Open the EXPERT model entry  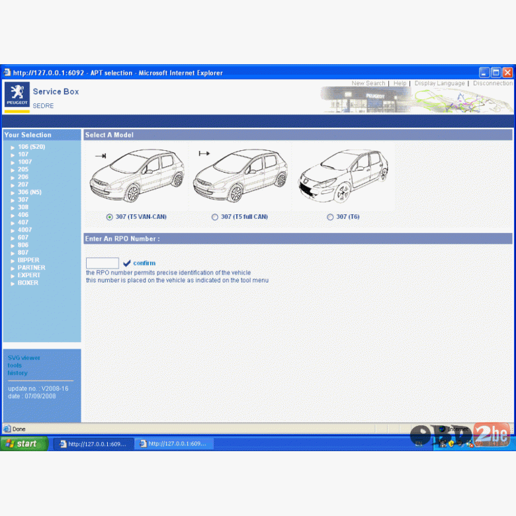[29, 275]
